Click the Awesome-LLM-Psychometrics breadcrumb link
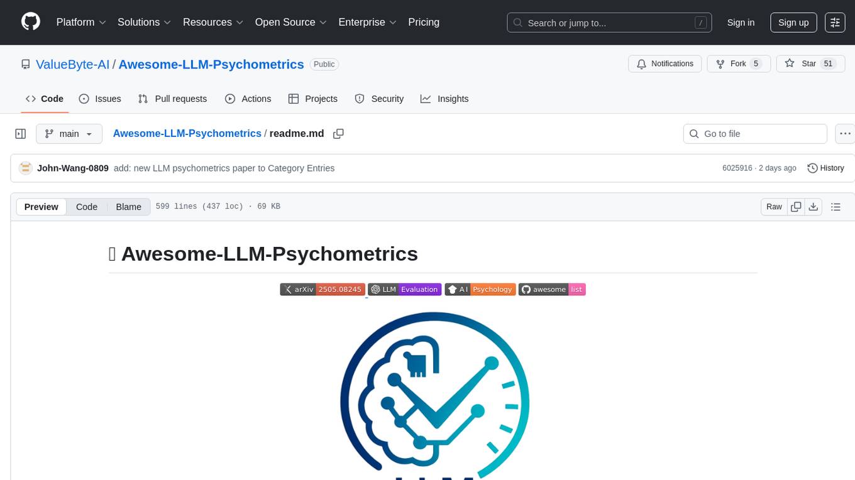 tap(187, 133)
